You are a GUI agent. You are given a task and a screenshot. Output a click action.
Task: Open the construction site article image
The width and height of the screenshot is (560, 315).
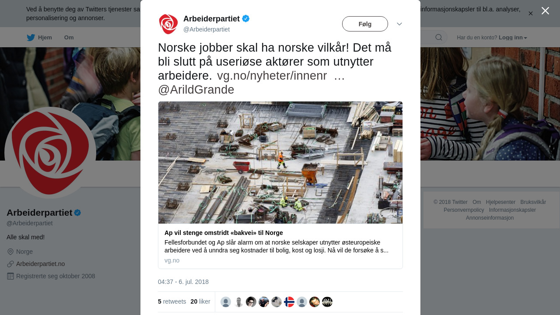tap(280, 163)
